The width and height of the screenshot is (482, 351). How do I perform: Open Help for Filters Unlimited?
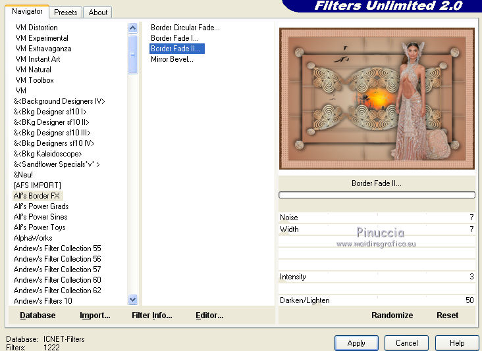click(457, 342)
